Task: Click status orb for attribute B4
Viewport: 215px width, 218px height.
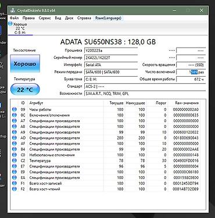Action: click(x=15, y=149)
